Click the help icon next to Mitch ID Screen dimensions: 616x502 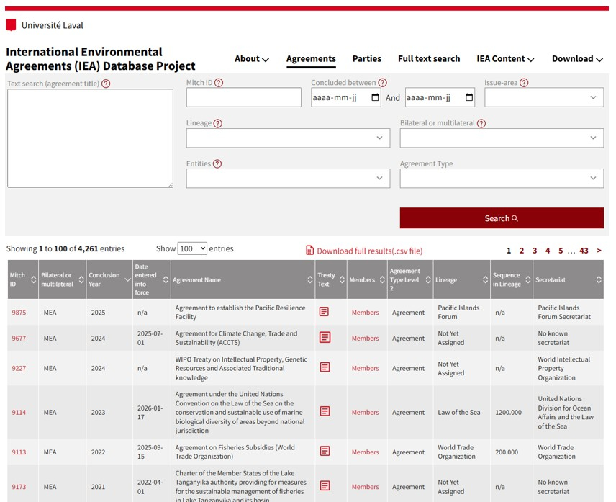coord(219,83)
